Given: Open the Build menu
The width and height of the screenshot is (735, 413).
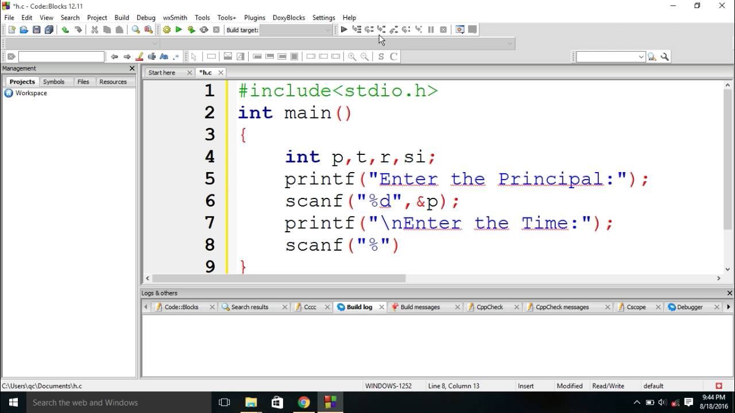Looking at the screenshot, I should 122,18.
